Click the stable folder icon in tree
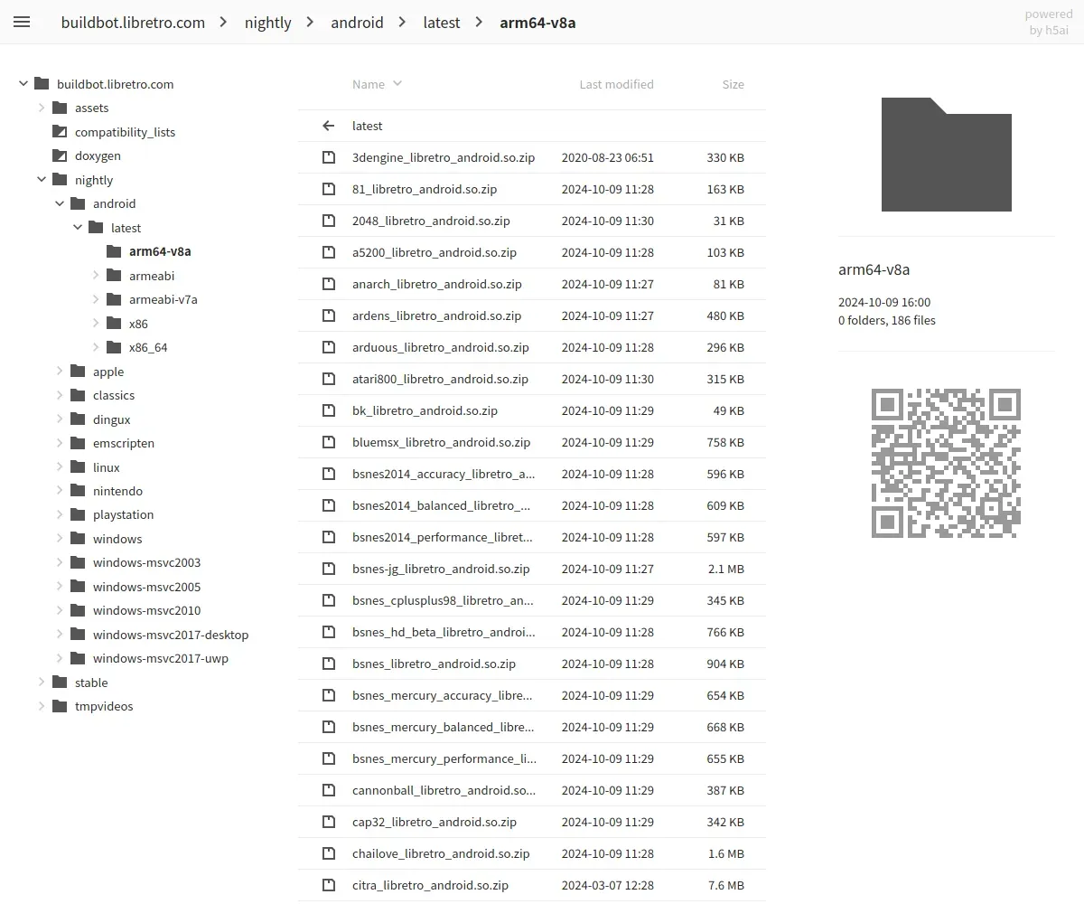1084x904 pixels. tap(60, 683)
